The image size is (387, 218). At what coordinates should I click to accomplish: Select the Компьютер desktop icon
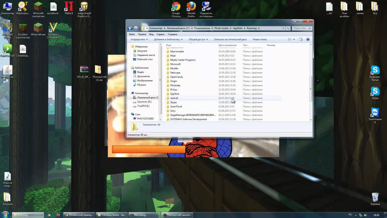[7, 8]
